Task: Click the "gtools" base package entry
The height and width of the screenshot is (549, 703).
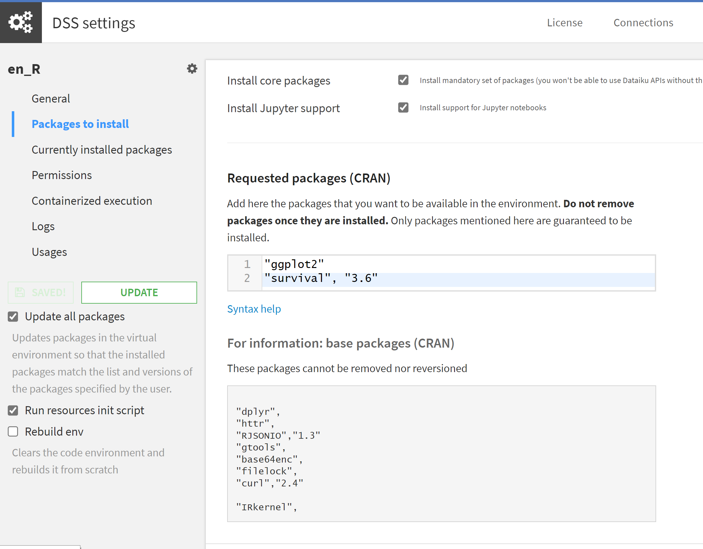Action: click(261, 447)
